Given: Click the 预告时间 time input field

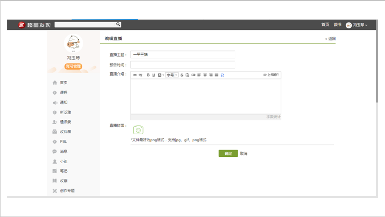Looking at the screenshot, I should pos(183,64).
